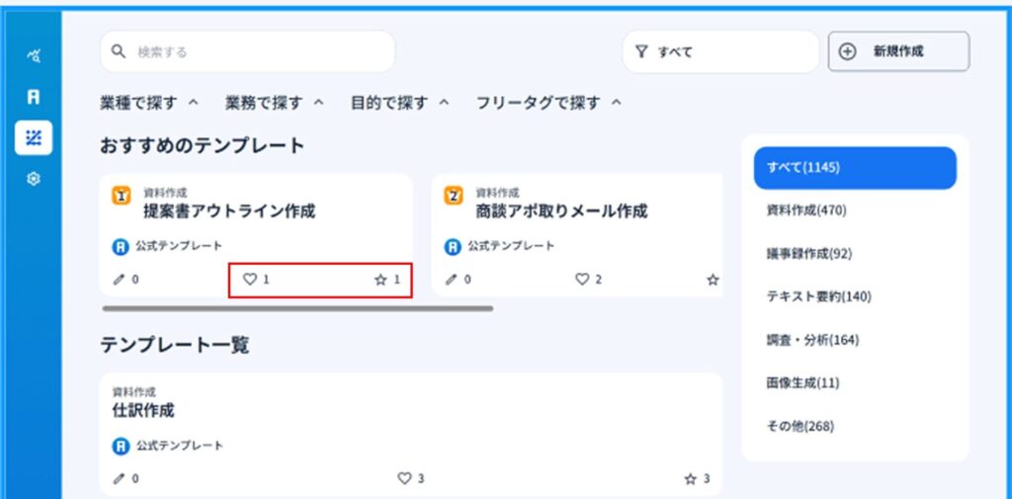Screen dimensions: 1012x499
Task: Click the horizontal scrollbar under recommended templates
Action: point(296,308)
